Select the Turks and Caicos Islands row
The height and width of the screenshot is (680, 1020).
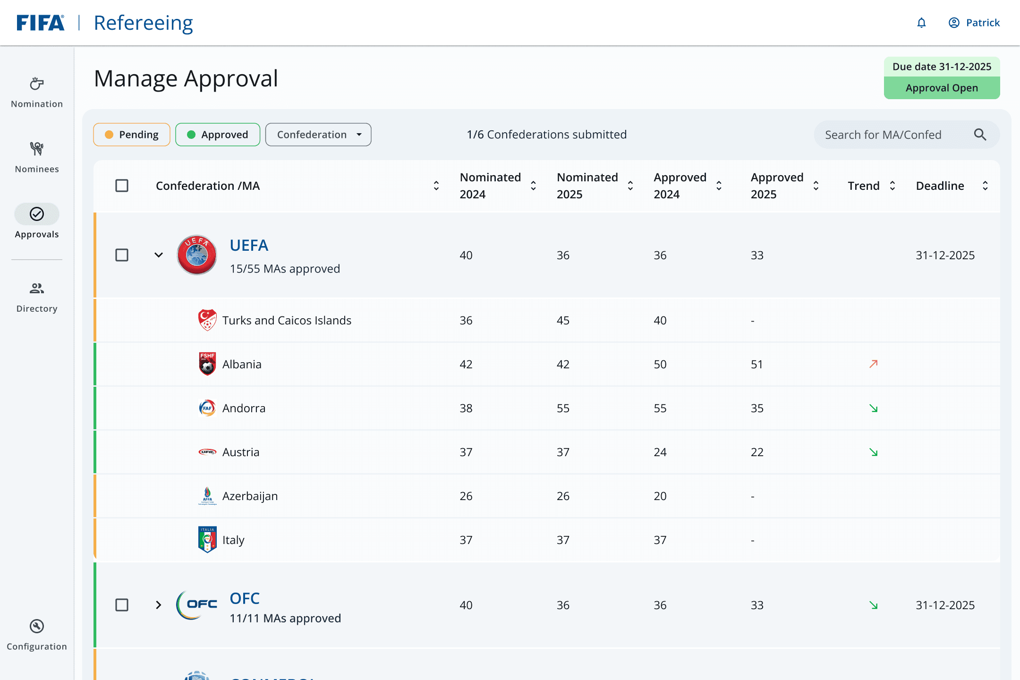click(x=547, y=320)
